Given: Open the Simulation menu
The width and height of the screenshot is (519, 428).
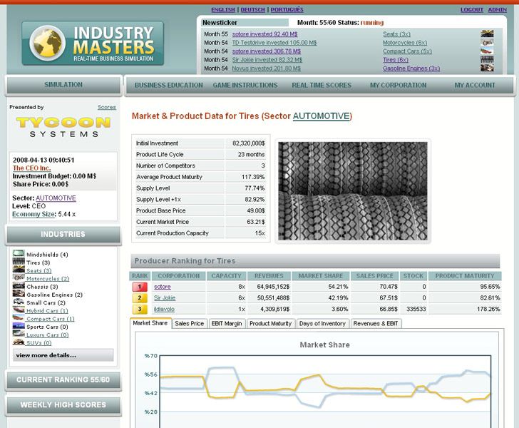Looking at the screenshot, I should [x=63, y=85].
